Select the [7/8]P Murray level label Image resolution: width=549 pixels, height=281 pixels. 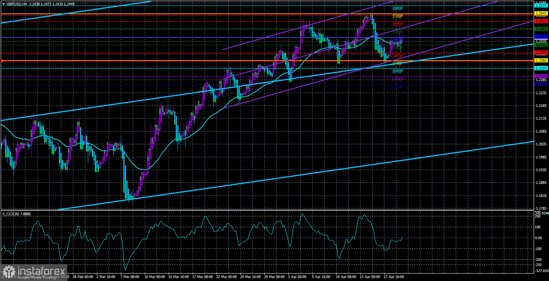(x=398, y=16)
